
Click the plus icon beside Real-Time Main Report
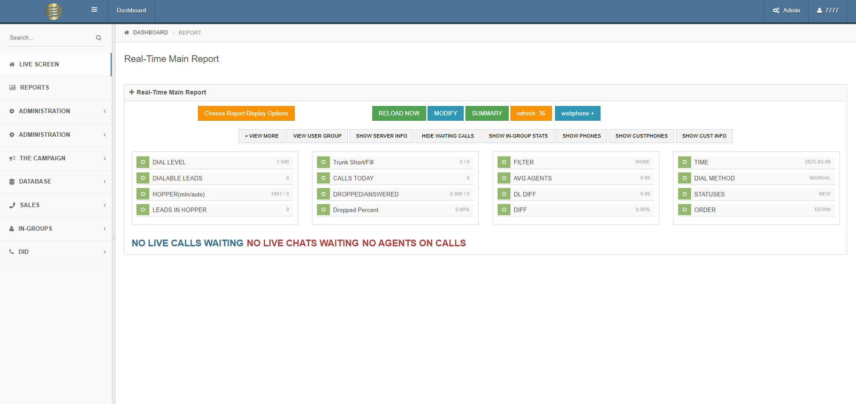132,92
